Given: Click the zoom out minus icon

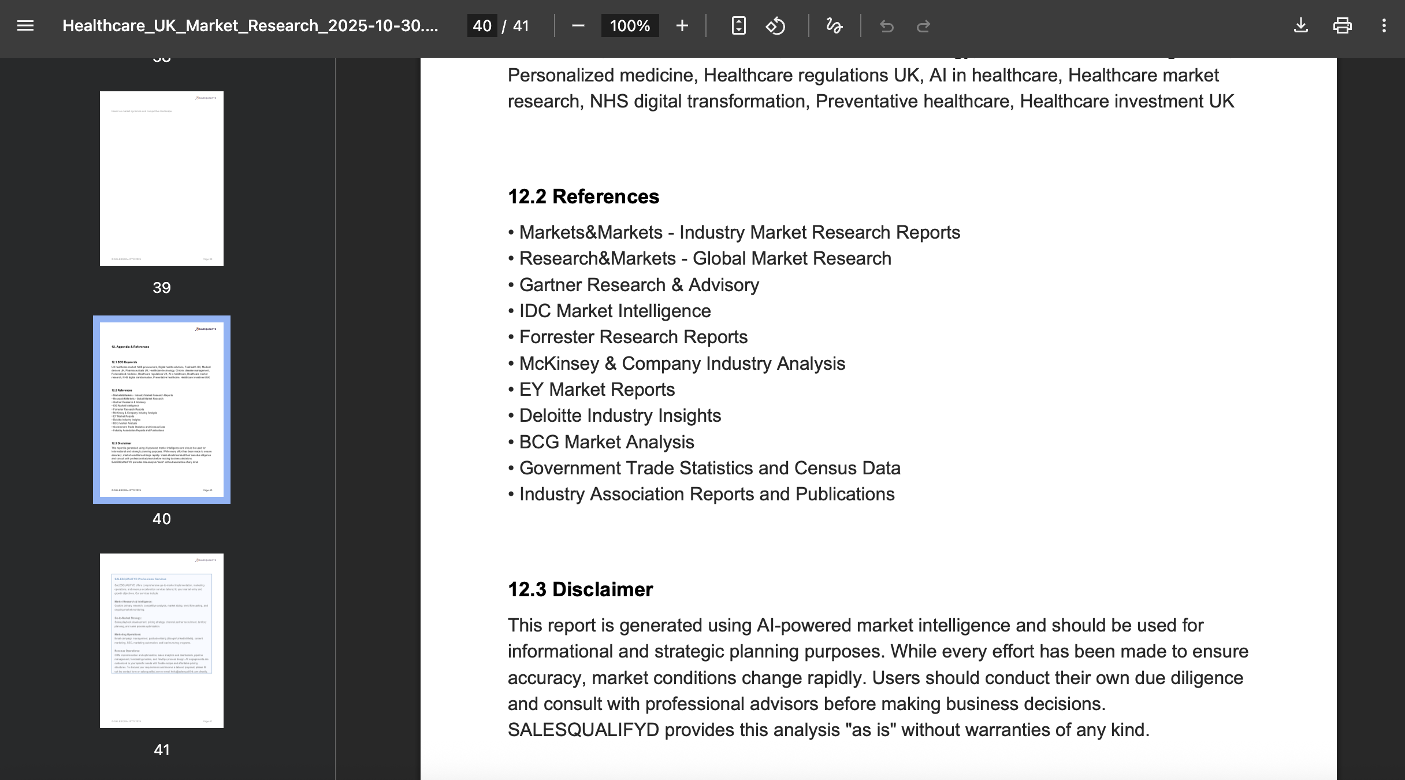Looking at the screenshot, I should click(x=578, y=26).
